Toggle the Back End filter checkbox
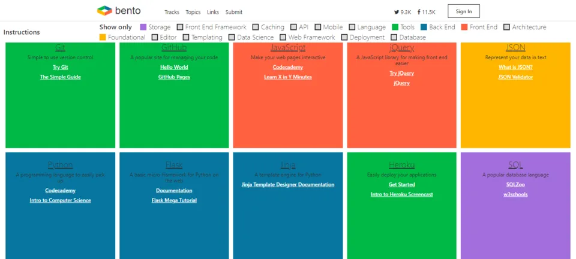The image size is (576, 259). tap(424, 27)
